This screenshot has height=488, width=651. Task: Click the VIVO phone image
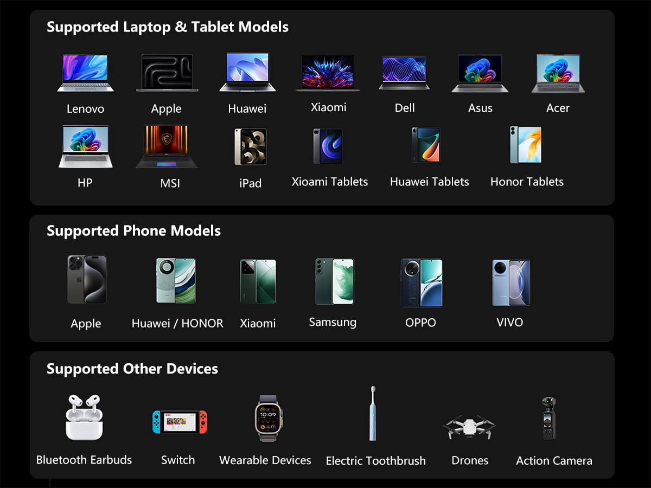tap(510, 282)
